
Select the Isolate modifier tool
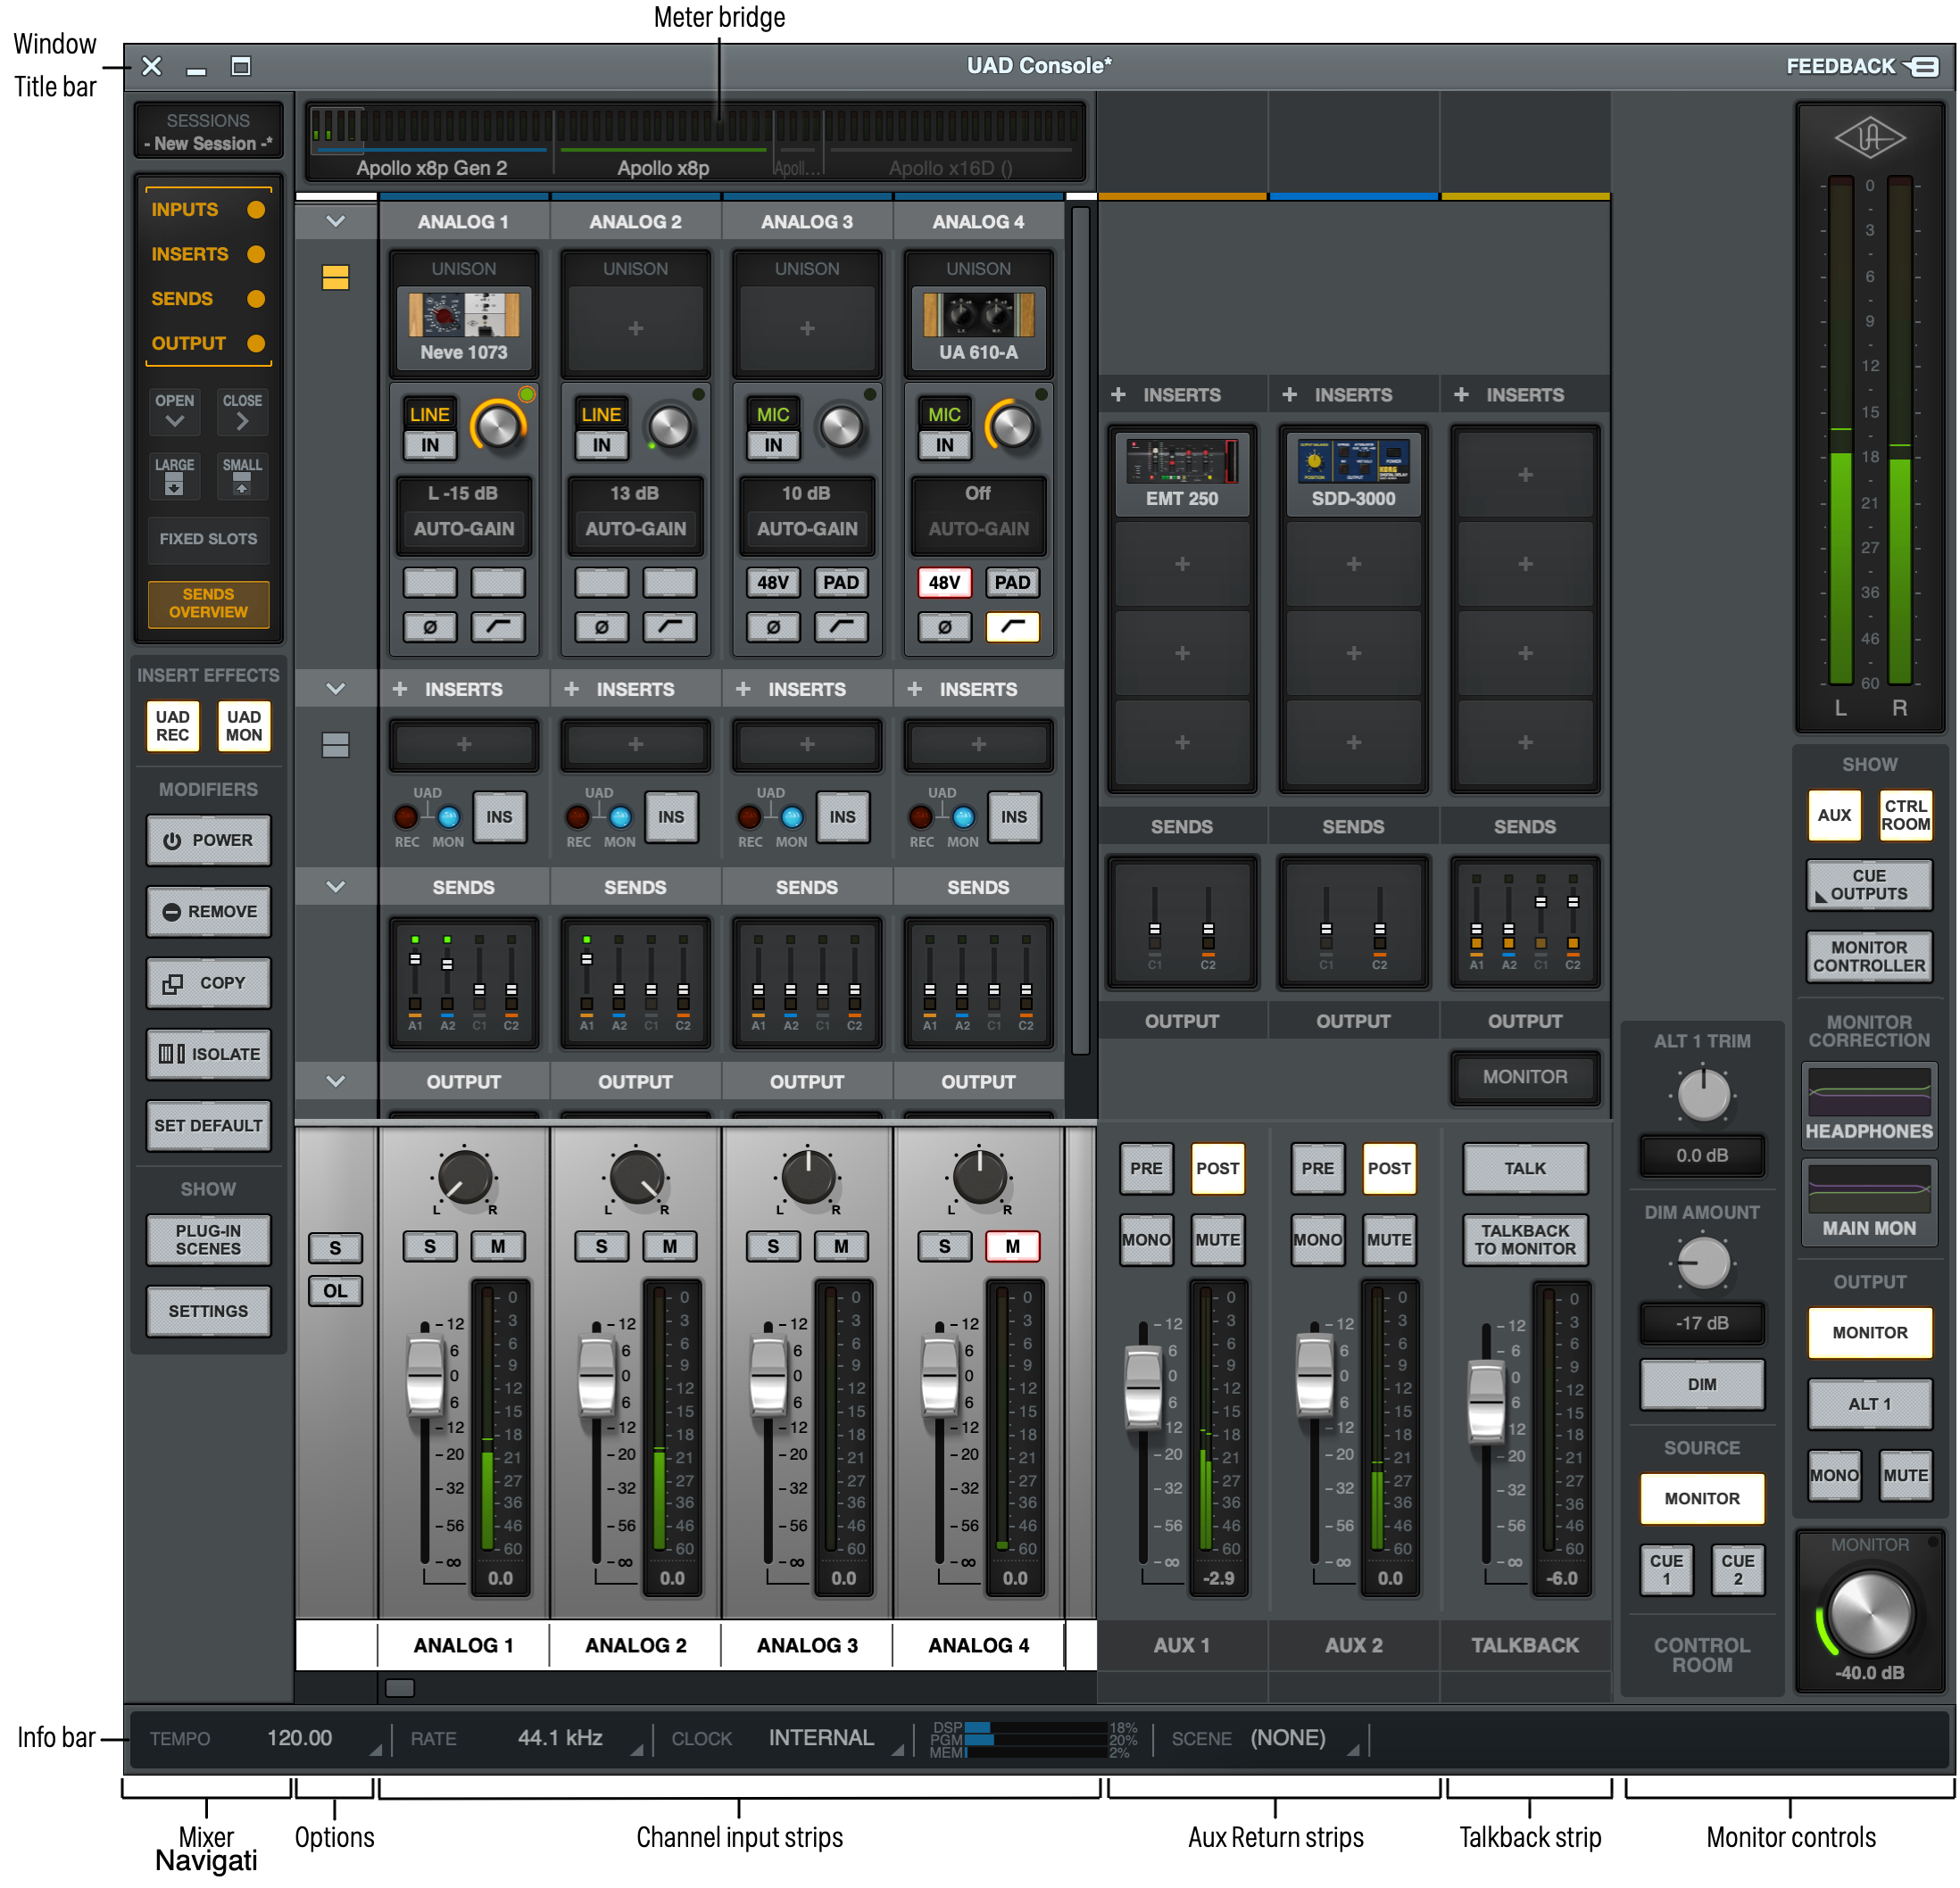coord(208,1054)
